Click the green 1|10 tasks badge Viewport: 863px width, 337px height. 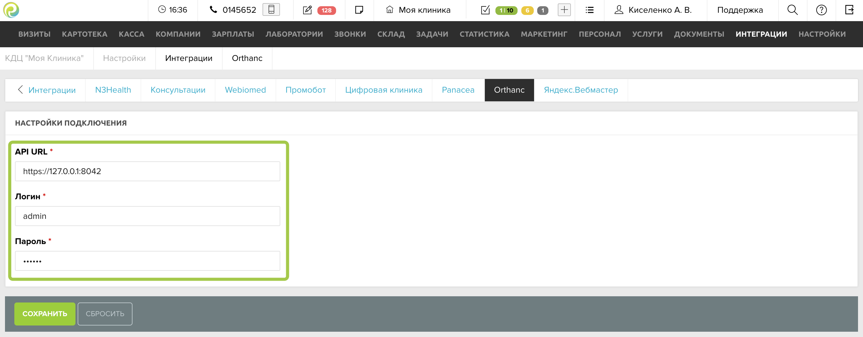(506, 10)
